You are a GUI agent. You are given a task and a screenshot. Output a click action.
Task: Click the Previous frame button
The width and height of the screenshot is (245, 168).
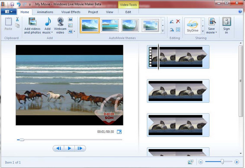(59, 148)
